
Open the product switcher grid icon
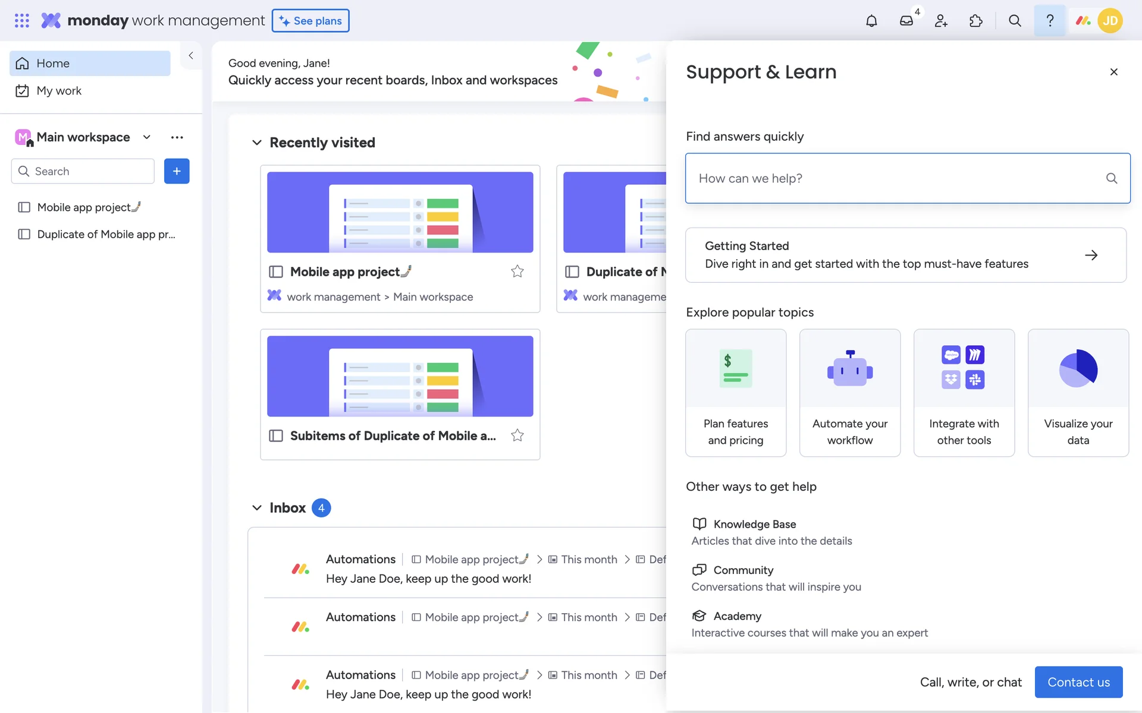(22, 21)
